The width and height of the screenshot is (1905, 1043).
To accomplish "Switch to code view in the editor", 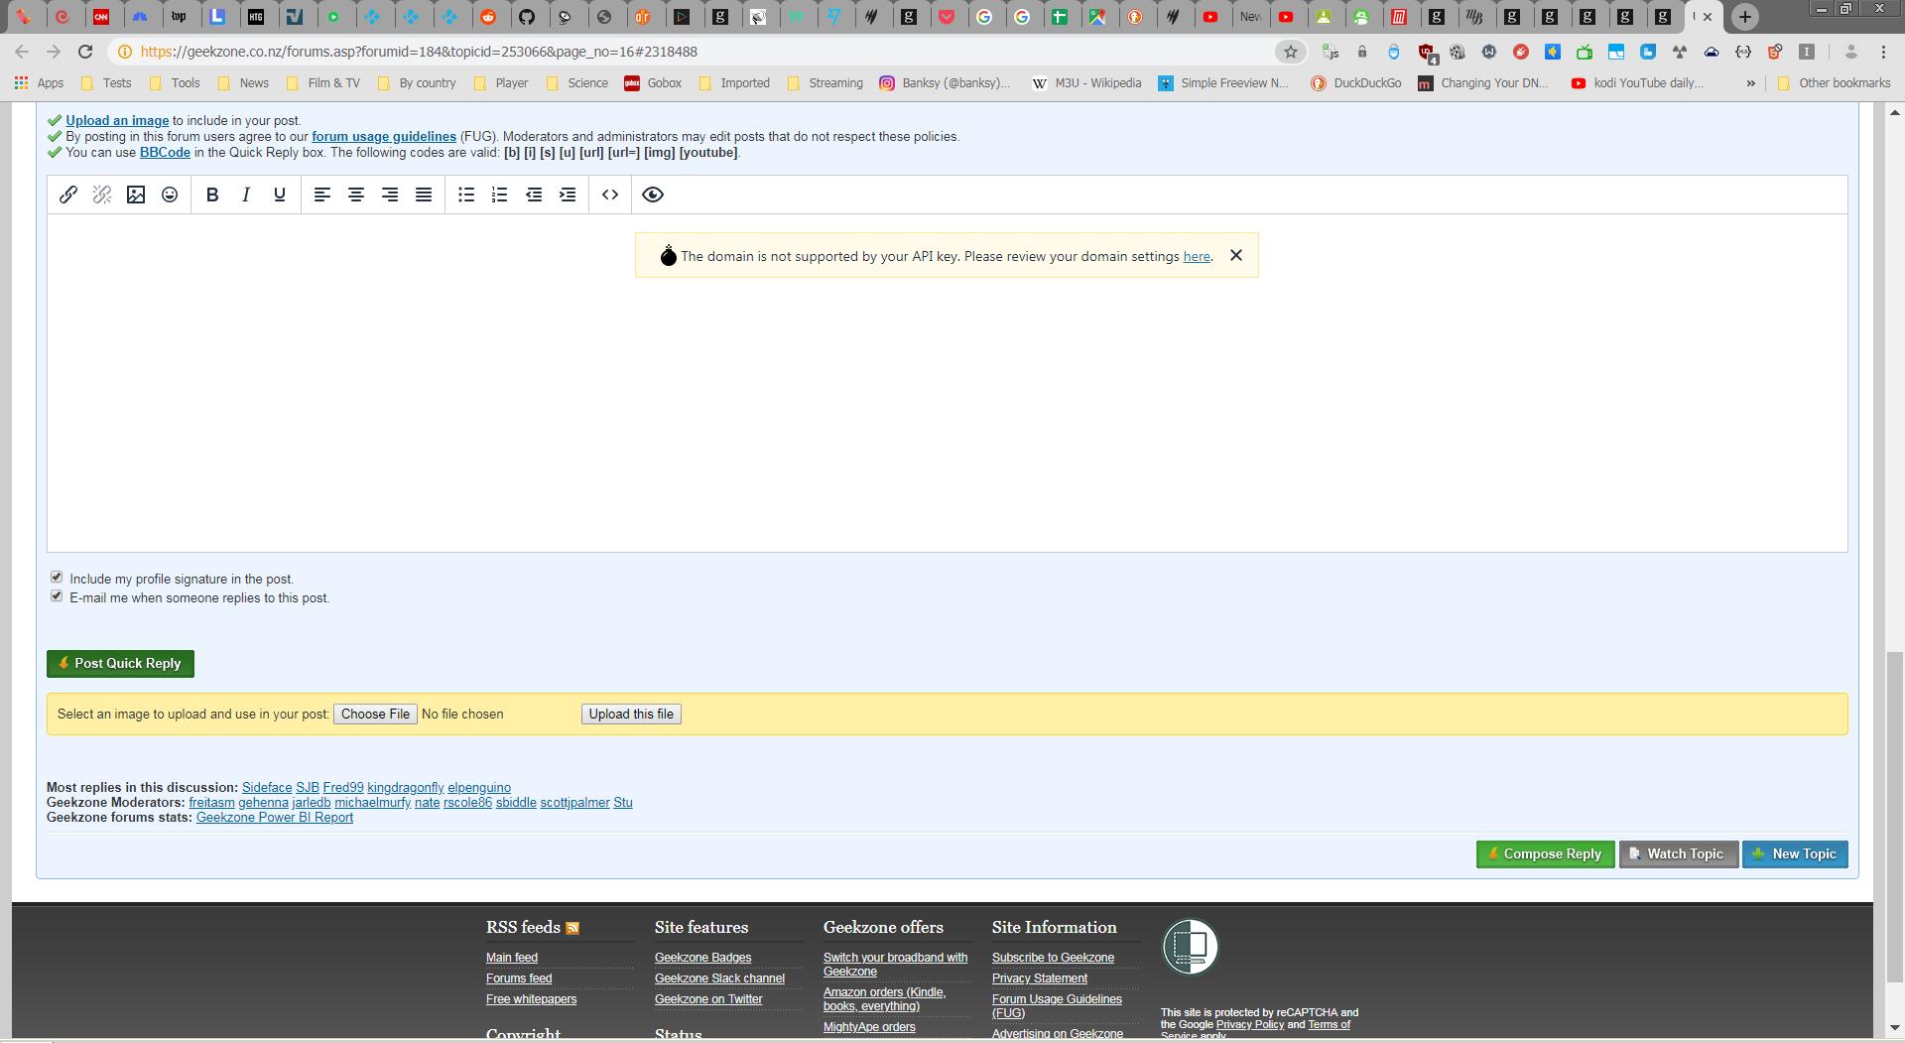I will tap(610, 195).
